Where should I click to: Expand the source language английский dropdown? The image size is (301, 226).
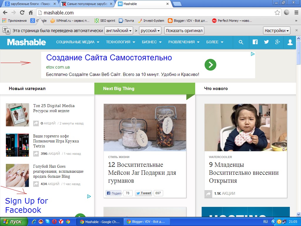point(119,31)
